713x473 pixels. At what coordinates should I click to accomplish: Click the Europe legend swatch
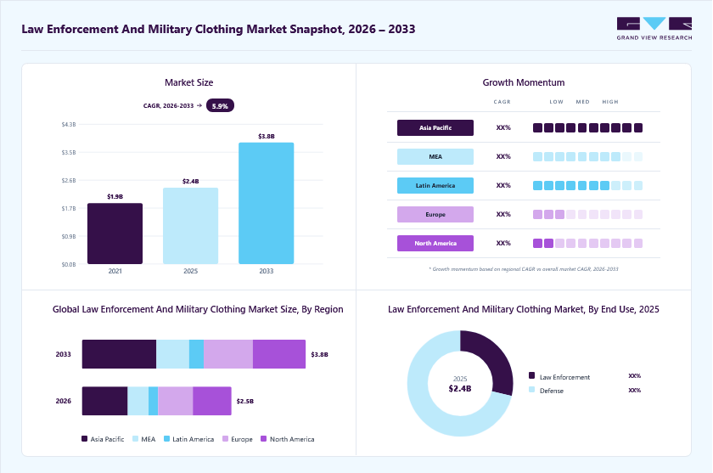pyautogui.click(x=225, y=439)
